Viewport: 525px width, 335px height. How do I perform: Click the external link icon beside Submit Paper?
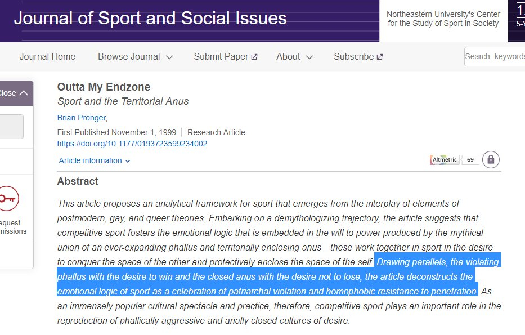[254, 57]
